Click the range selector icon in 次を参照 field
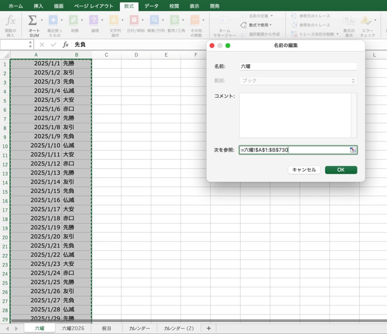 [x=353, y=150]
